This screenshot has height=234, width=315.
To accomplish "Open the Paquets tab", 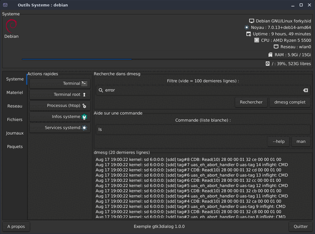I will tap(15, 147).
